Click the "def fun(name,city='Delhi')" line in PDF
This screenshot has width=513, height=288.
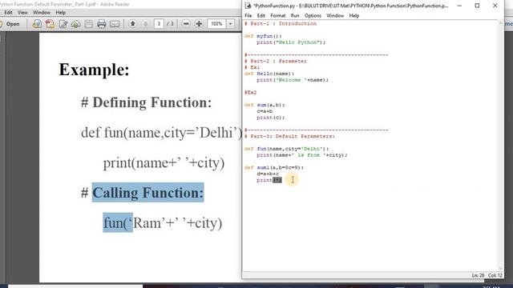tap(162, 133)
